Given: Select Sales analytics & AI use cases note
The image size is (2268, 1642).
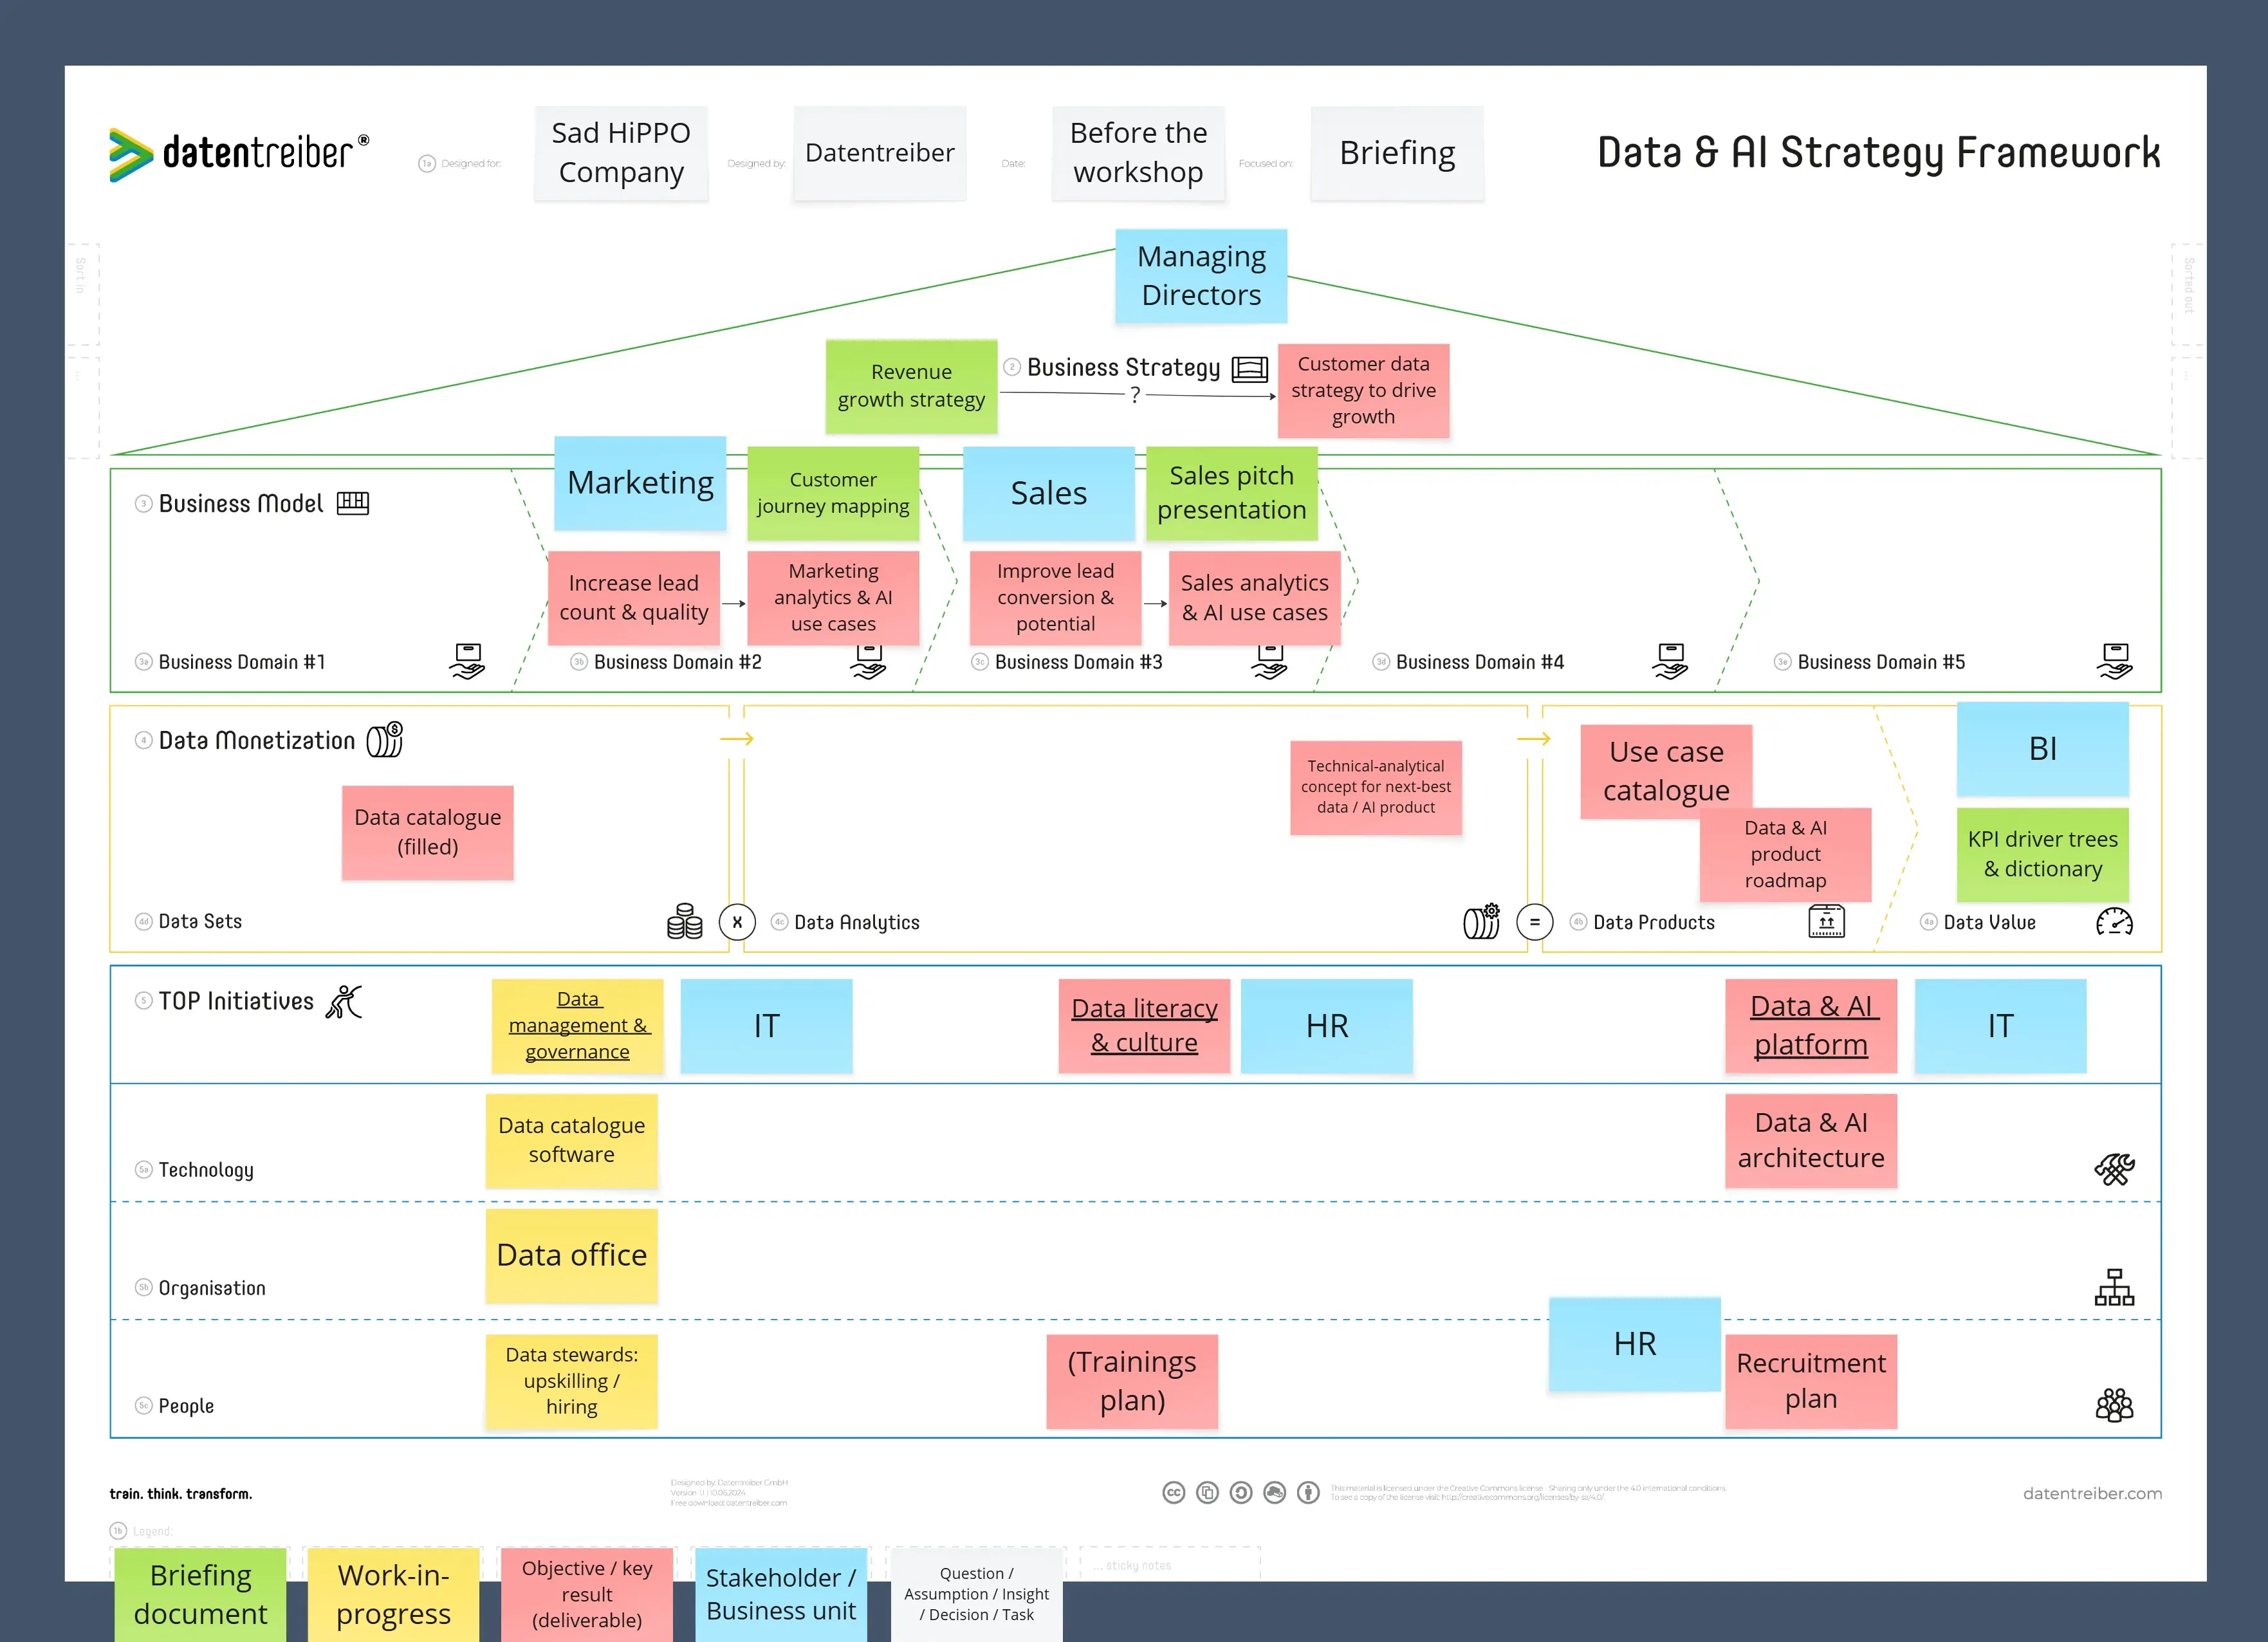Looking at the screenshot, I should tap(1255, 598).
